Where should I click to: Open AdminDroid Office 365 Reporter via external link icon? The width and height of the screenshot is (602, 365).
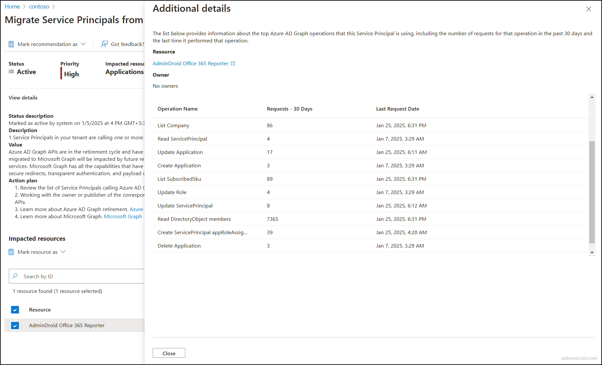point(232,63)
